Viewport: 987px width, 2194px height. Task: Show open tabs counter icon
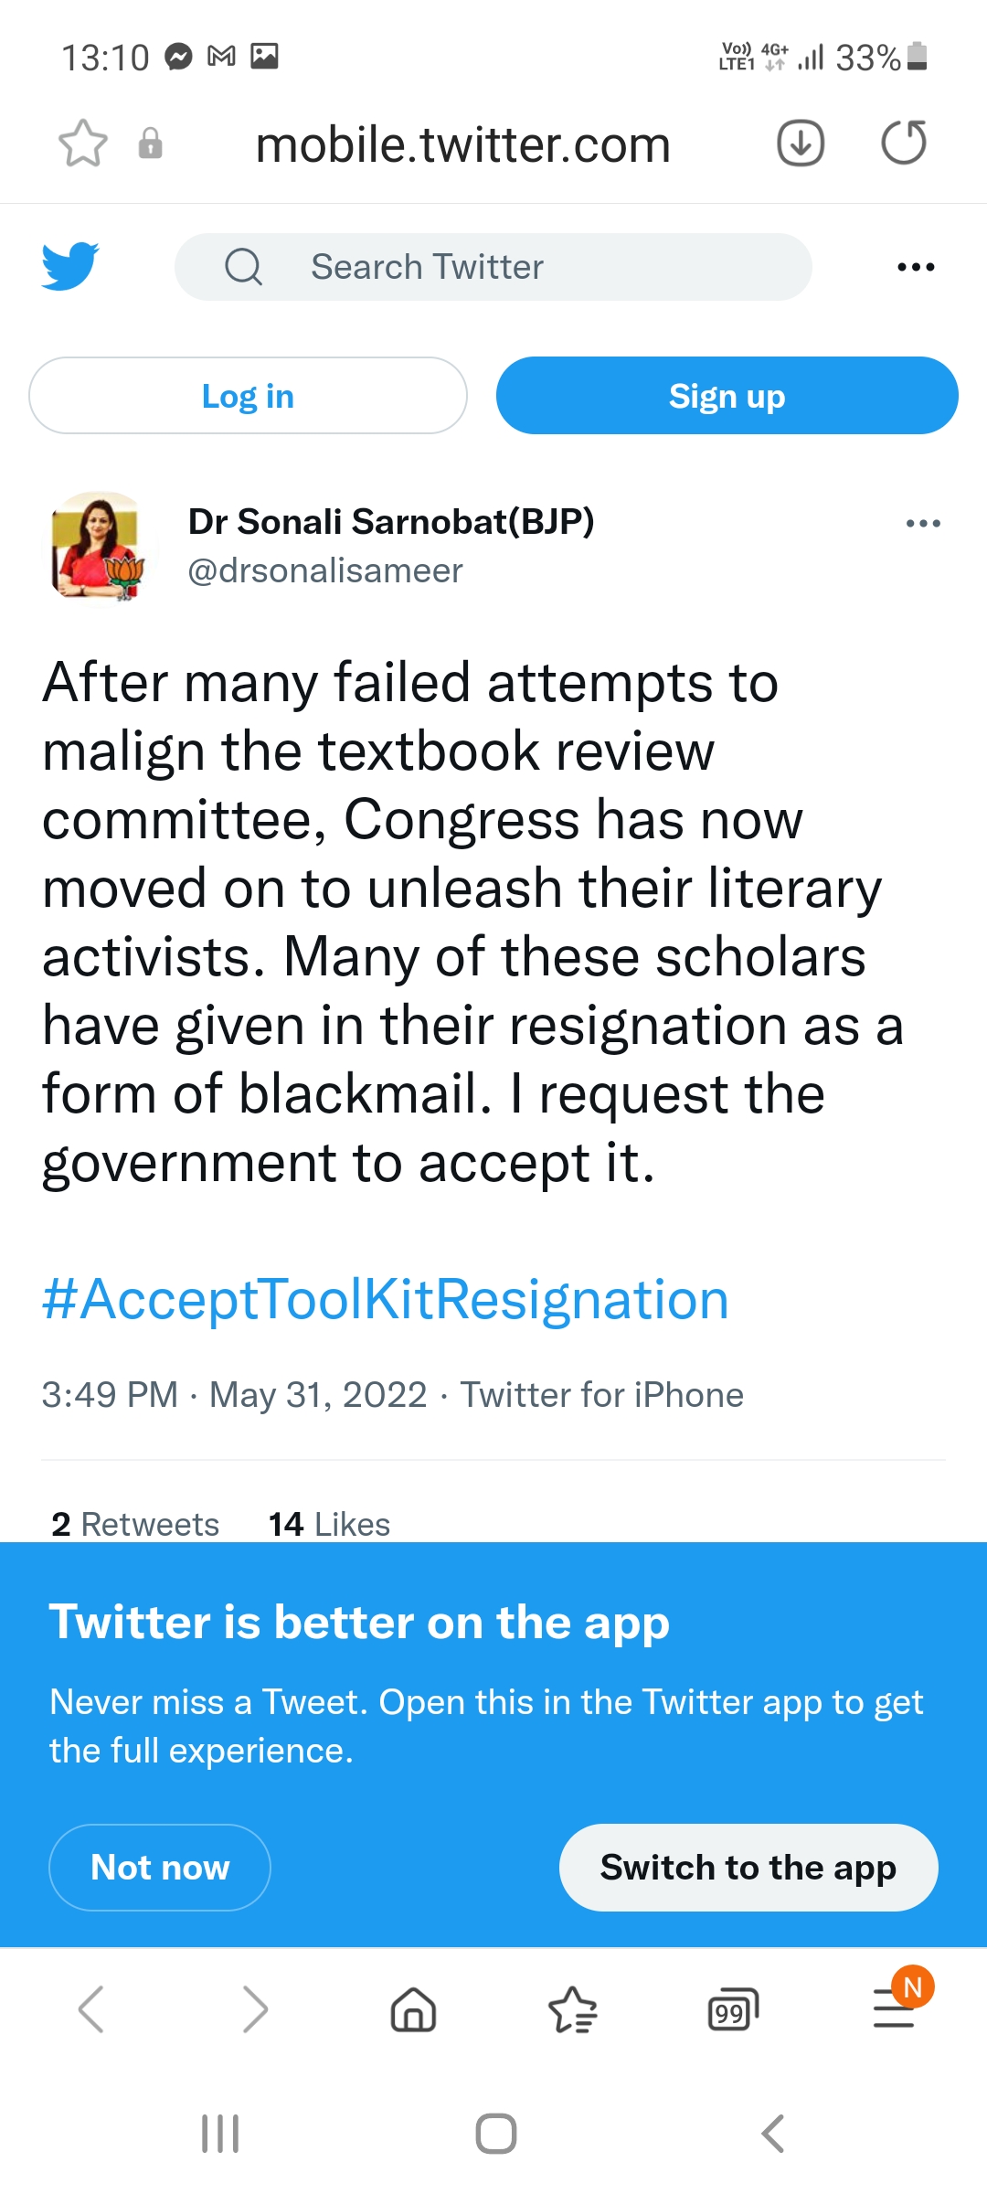click(733, 2010)
